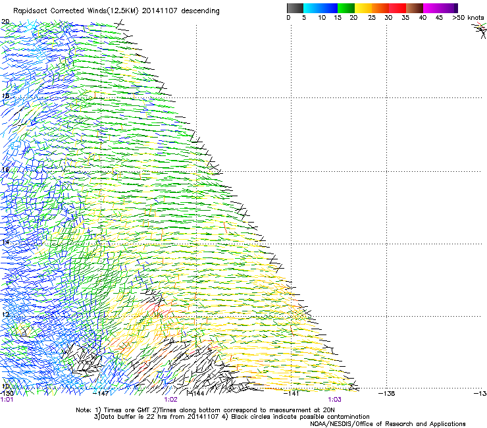Select the brown 35-40 knots legend segment
This screenshot has height=428, width=487.
coord(415,8)
